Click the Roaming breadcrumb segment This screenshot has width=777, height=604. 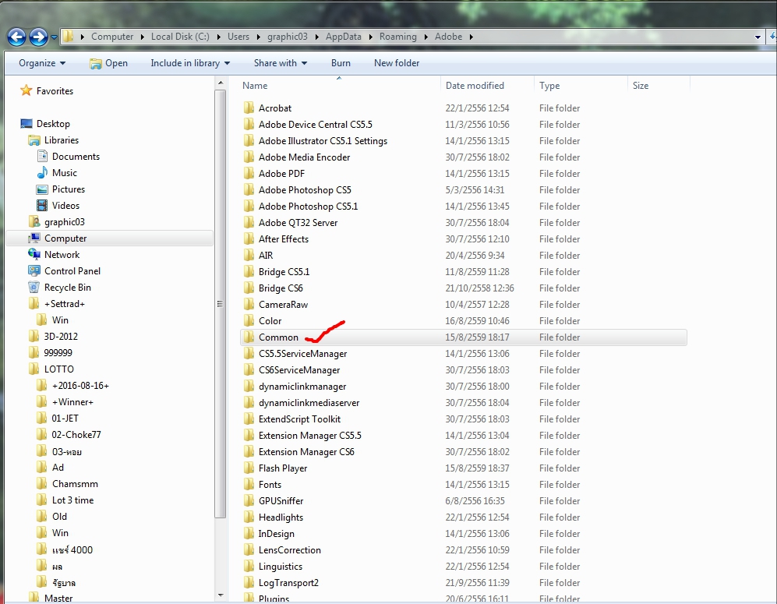[398, 37]
